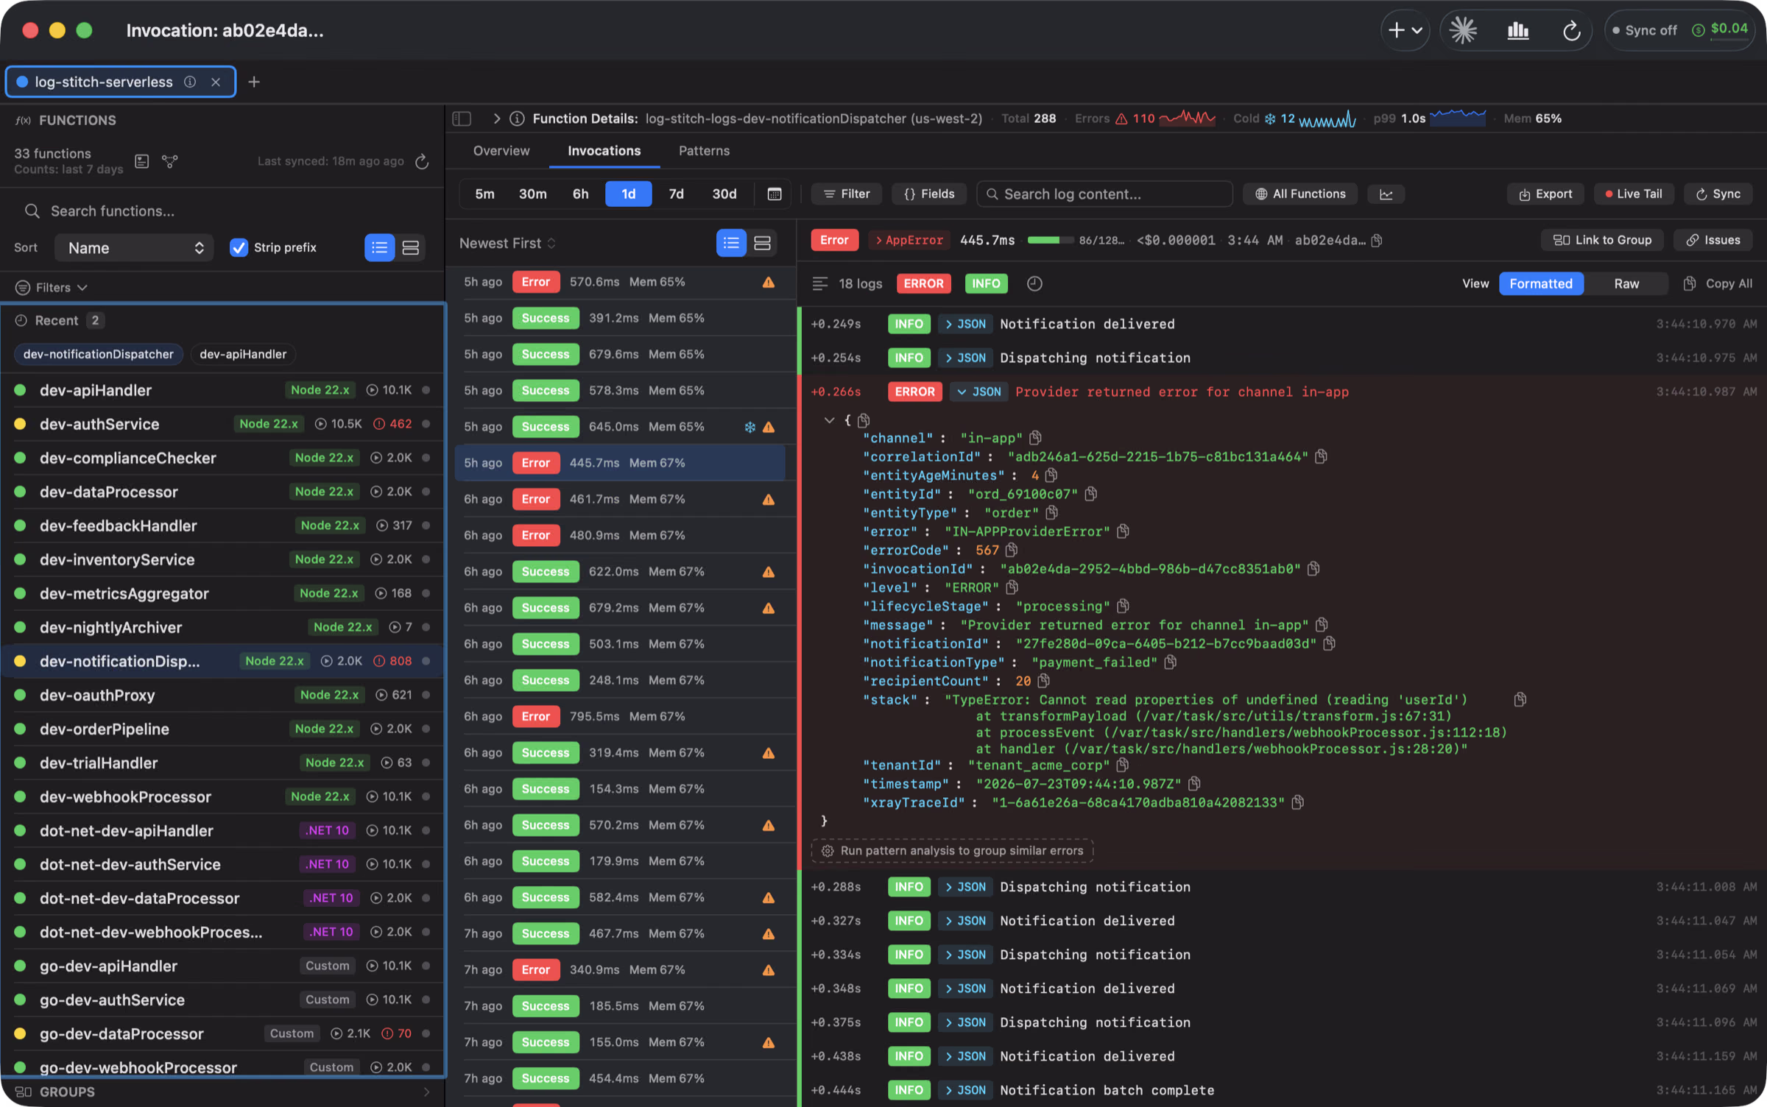Select the 795.5ms Error invocation

pos(621,716)
